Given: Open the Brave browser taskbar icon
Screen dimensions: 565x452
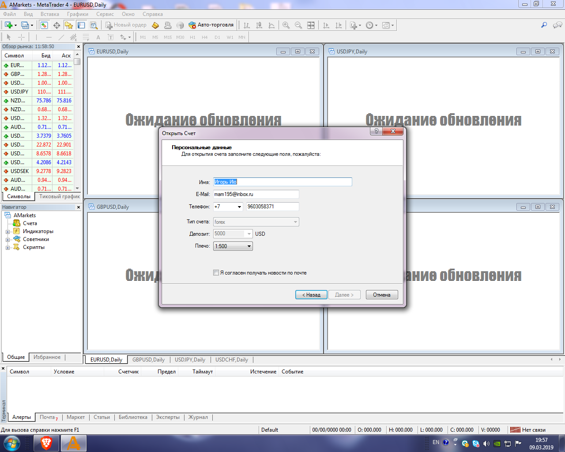Looking at the screenshot, I should (46, 443).
